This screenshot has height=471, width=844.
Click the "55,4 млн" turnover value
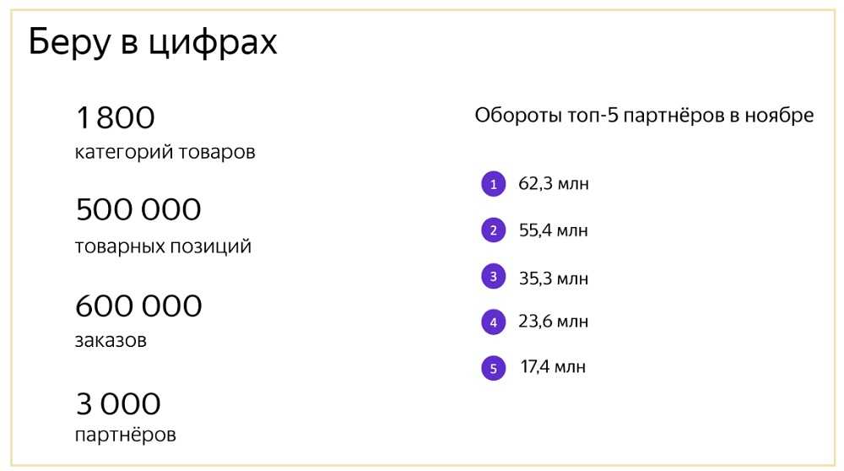coord(554,230)
